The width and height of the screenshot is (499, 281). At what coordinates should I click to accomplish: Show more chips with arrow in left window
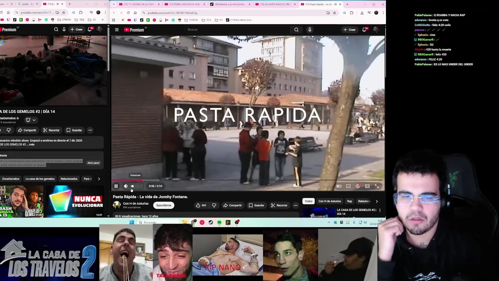pyautogui.click(x=99, y=179)
